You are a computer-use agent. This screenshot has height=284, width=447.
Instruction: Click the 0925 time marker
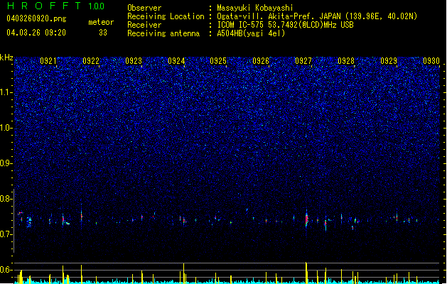[218, 61]
